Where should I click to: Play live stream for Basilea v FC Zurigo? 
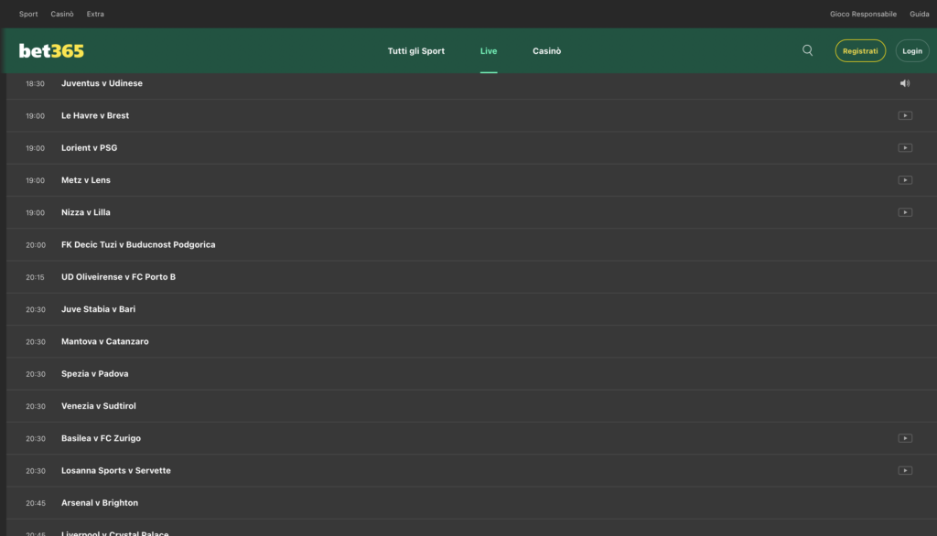pyautogui.click(x=904, y=438)
